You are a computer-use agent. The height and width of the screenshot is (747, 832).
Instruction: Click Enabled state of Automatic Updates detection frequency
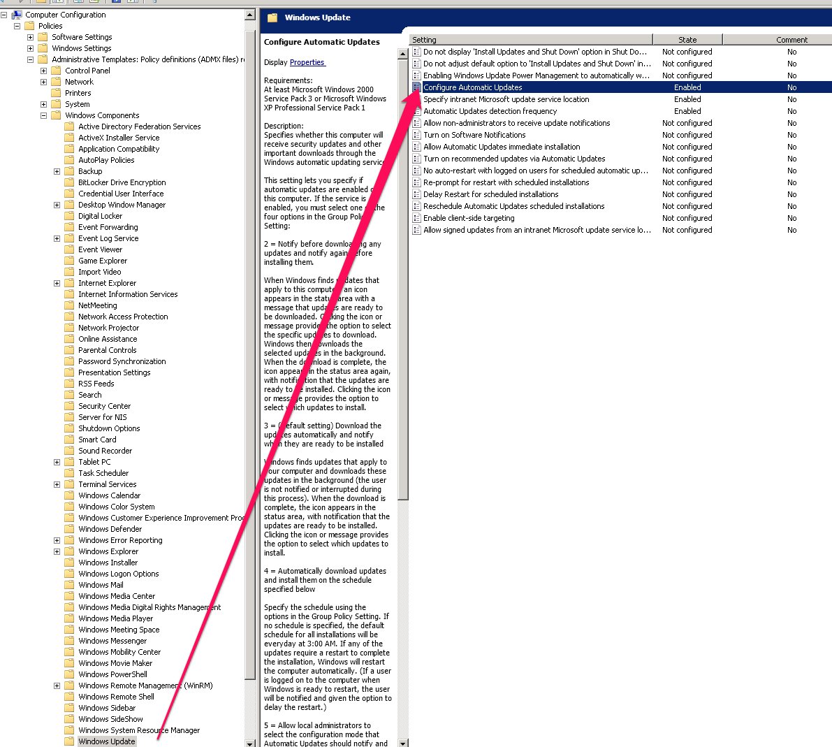[687, 112]
